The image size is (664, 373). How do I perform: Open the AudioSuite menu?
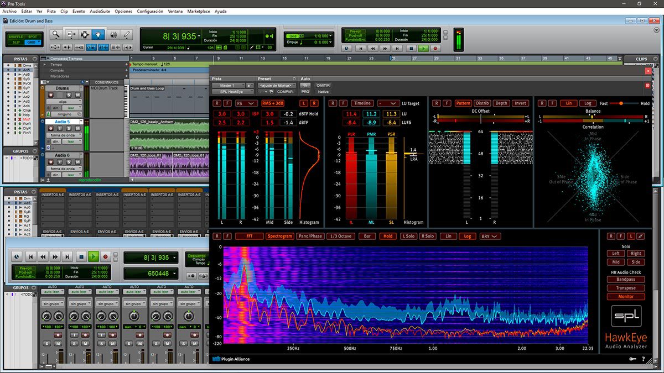[100, 11]
